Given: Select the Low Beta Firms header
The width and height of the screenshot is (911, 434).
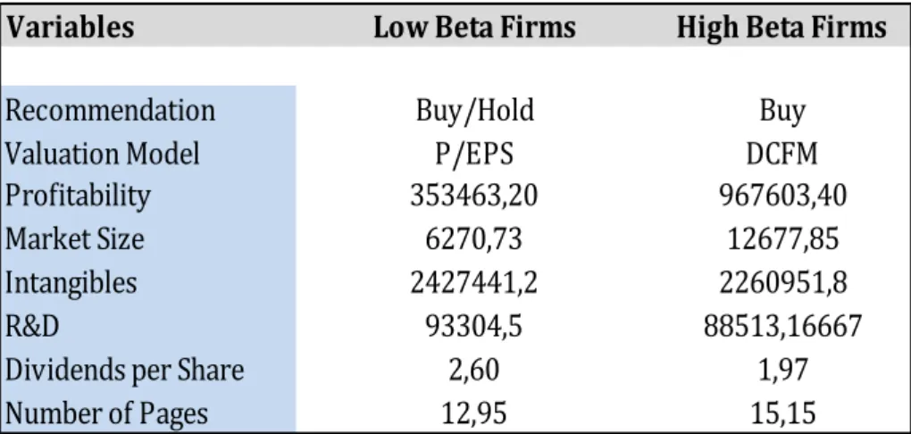Looking at the screenshot, I should (474, 27).
